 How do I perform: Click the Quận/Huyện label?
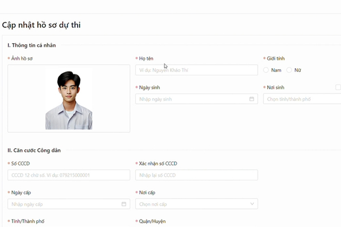point(152,221)
